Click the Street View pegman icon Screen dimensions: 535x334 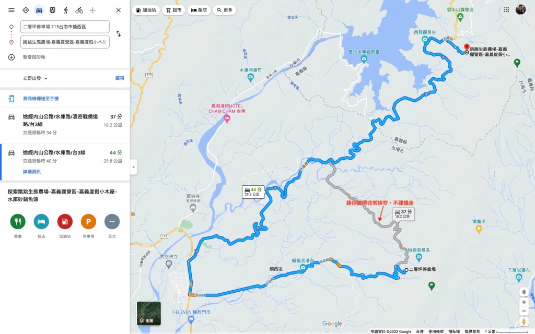click(x=524, y=321)
